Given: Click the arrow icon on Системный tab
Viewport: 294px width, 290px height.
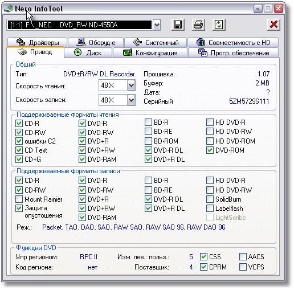Looking at the screenshot, I should coord(137,42).
